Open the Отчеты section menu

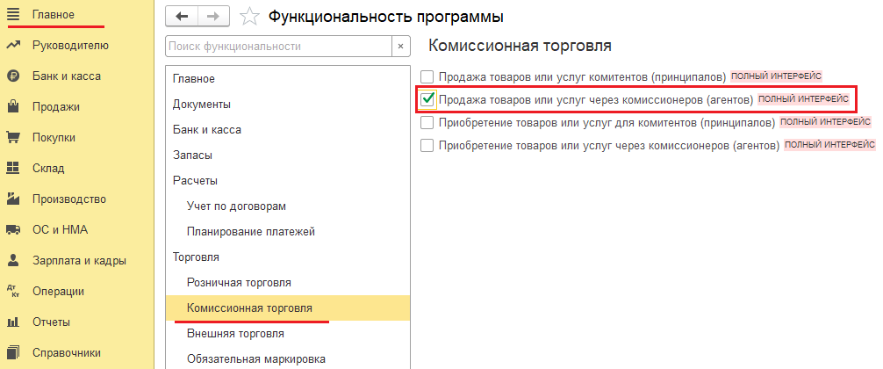[51, 322]
